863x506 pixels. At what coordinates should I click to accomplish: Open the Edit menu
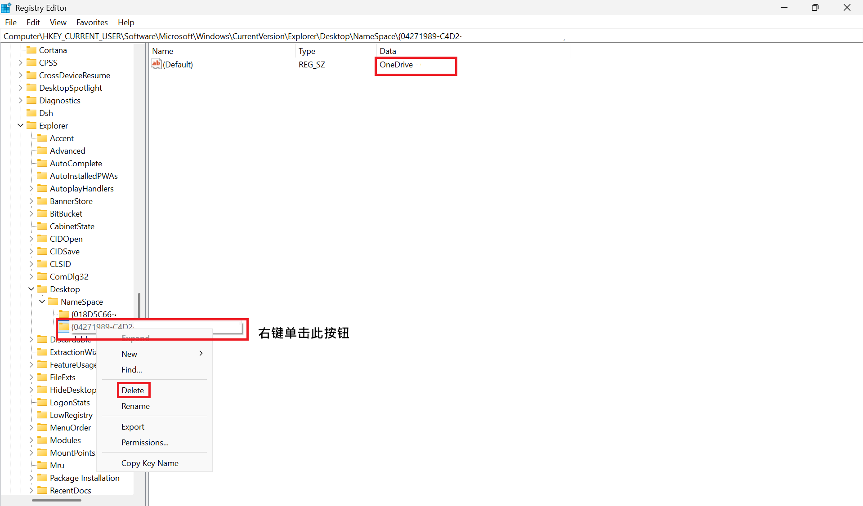coord(33,22)
